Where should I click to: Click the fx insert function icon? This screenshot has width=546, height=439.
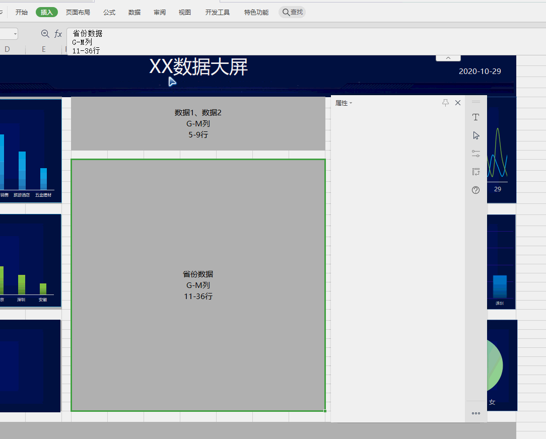point(58,34)
